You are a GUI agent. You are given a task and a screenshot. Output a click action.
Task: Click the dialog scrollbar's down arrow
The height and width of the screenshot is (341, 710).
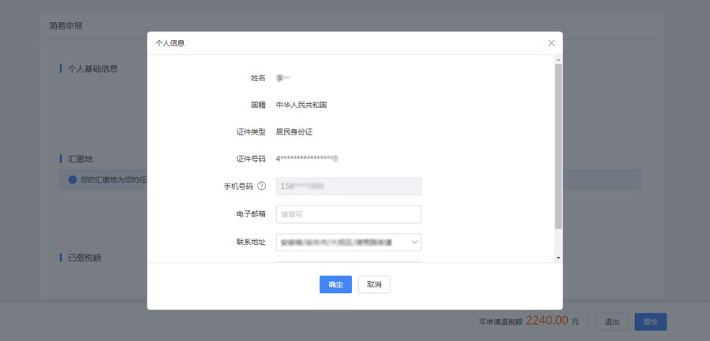559,258
